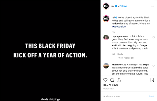Click the Add a comment field
Viewport: 157px width, 101px height.
(x=125, y=97)
